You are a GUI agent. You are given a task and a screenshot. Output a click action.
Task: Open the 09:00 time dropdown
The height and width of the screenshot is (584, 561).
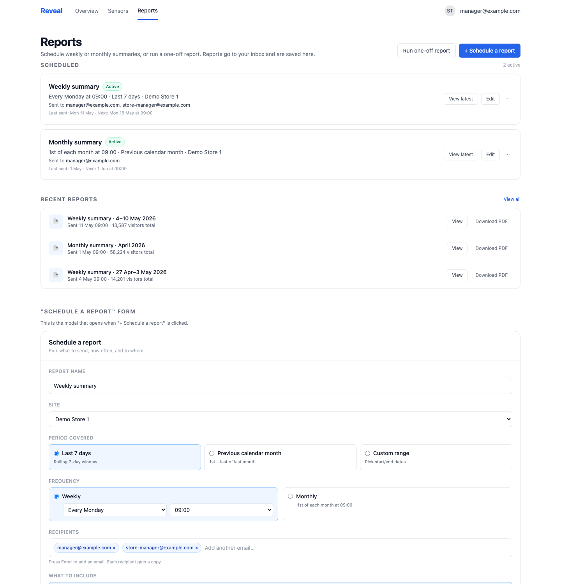pyautogui.click(x=221, y=510)
